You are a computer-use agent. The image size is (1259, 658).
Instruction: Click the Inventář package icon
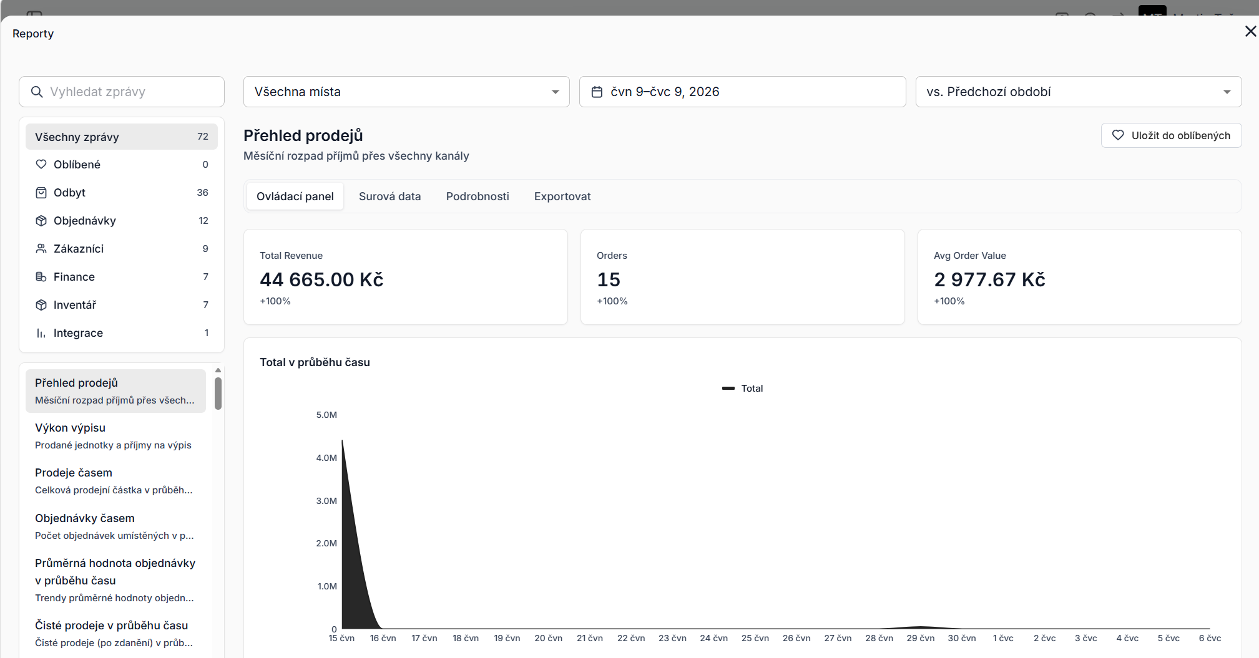[x=41, y=305]
